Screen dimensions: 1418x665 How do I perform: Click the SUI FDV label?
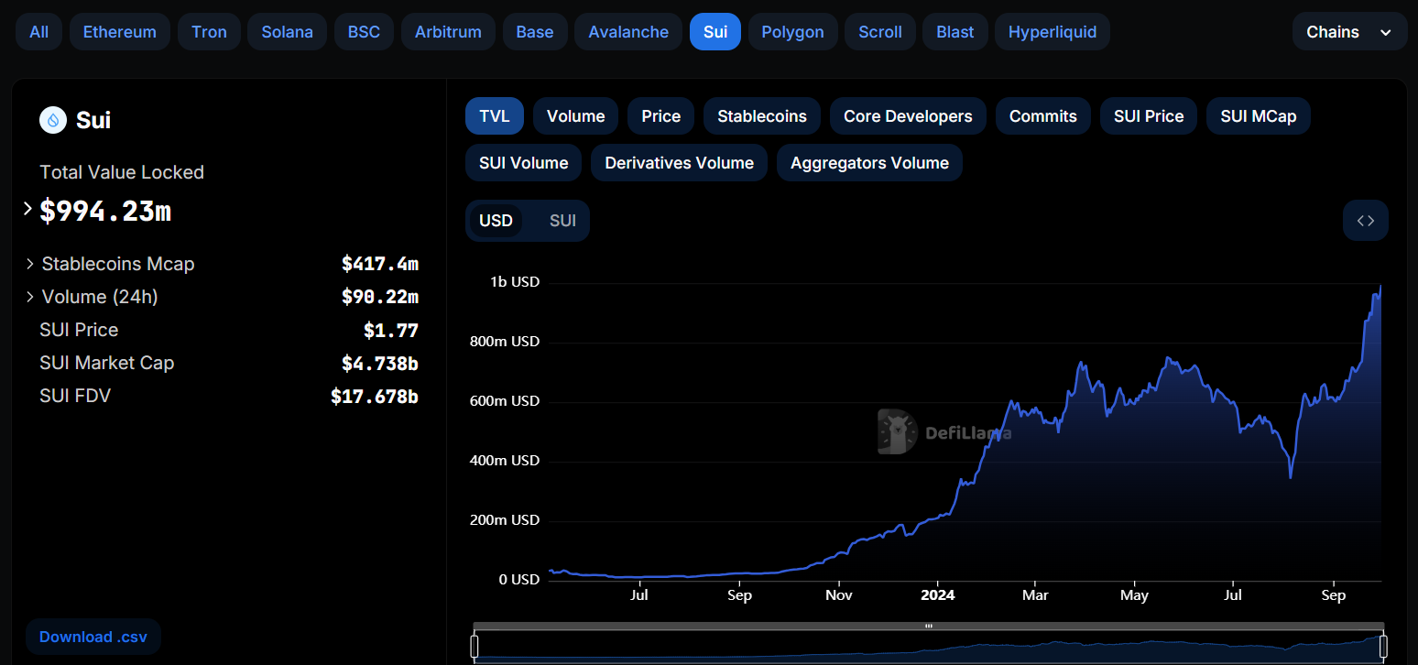pos(75,396)
